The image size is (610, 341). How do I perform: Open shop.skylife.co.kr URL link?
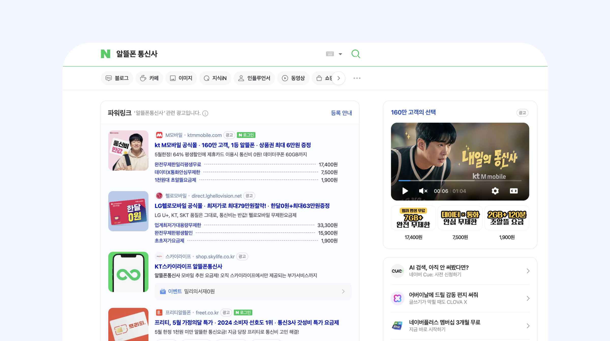pos(215,257)
